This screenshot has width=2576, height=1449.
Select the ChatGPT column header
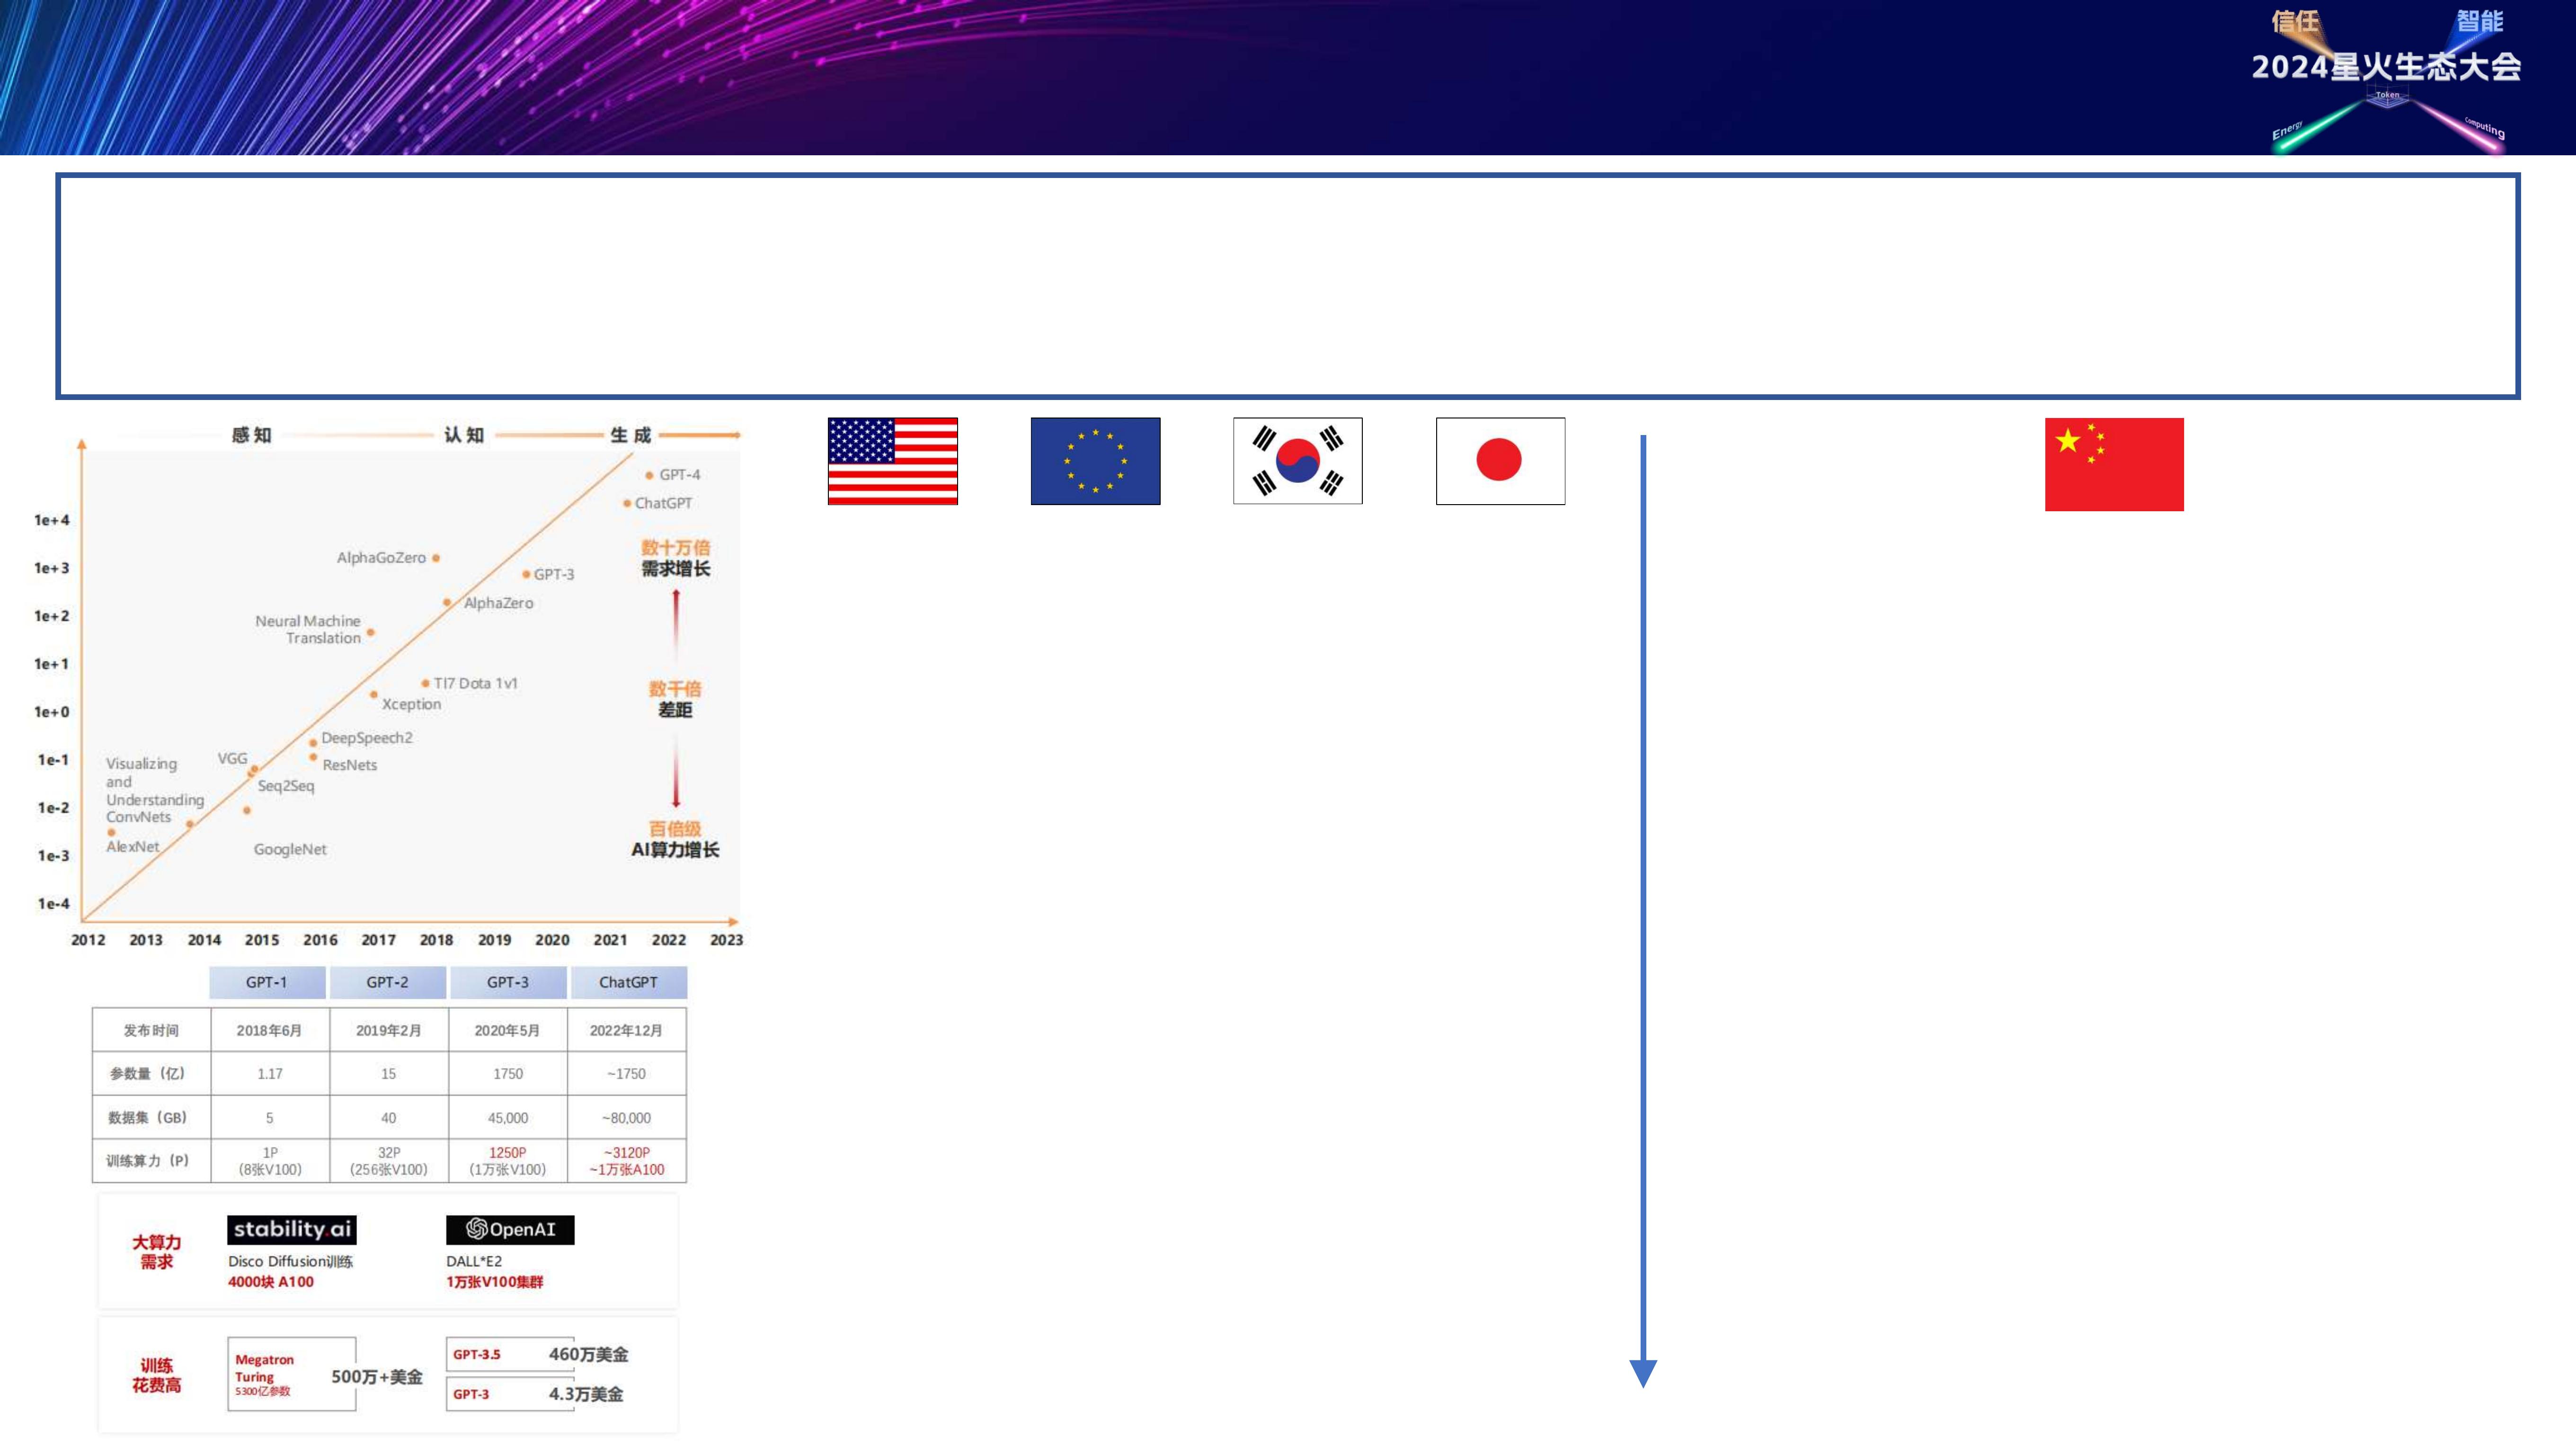[x=628, y=982]
